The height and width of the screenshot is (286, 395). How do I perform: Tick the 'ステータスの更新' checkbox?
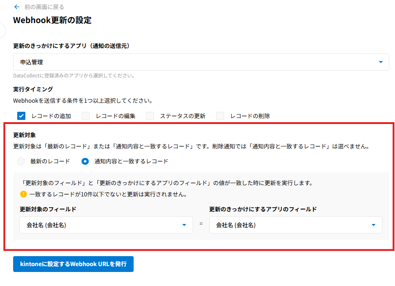(x=150, y=116)
